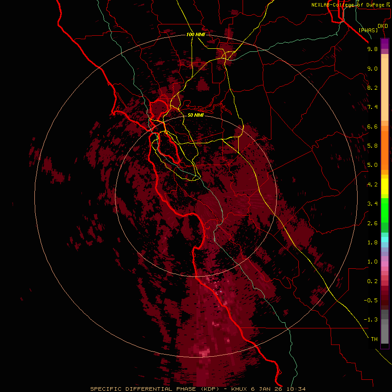Screen dimensions: 392x392
Task: Click the 3.4 scale value
Action: pyautogui.click(x=372, y=204)
